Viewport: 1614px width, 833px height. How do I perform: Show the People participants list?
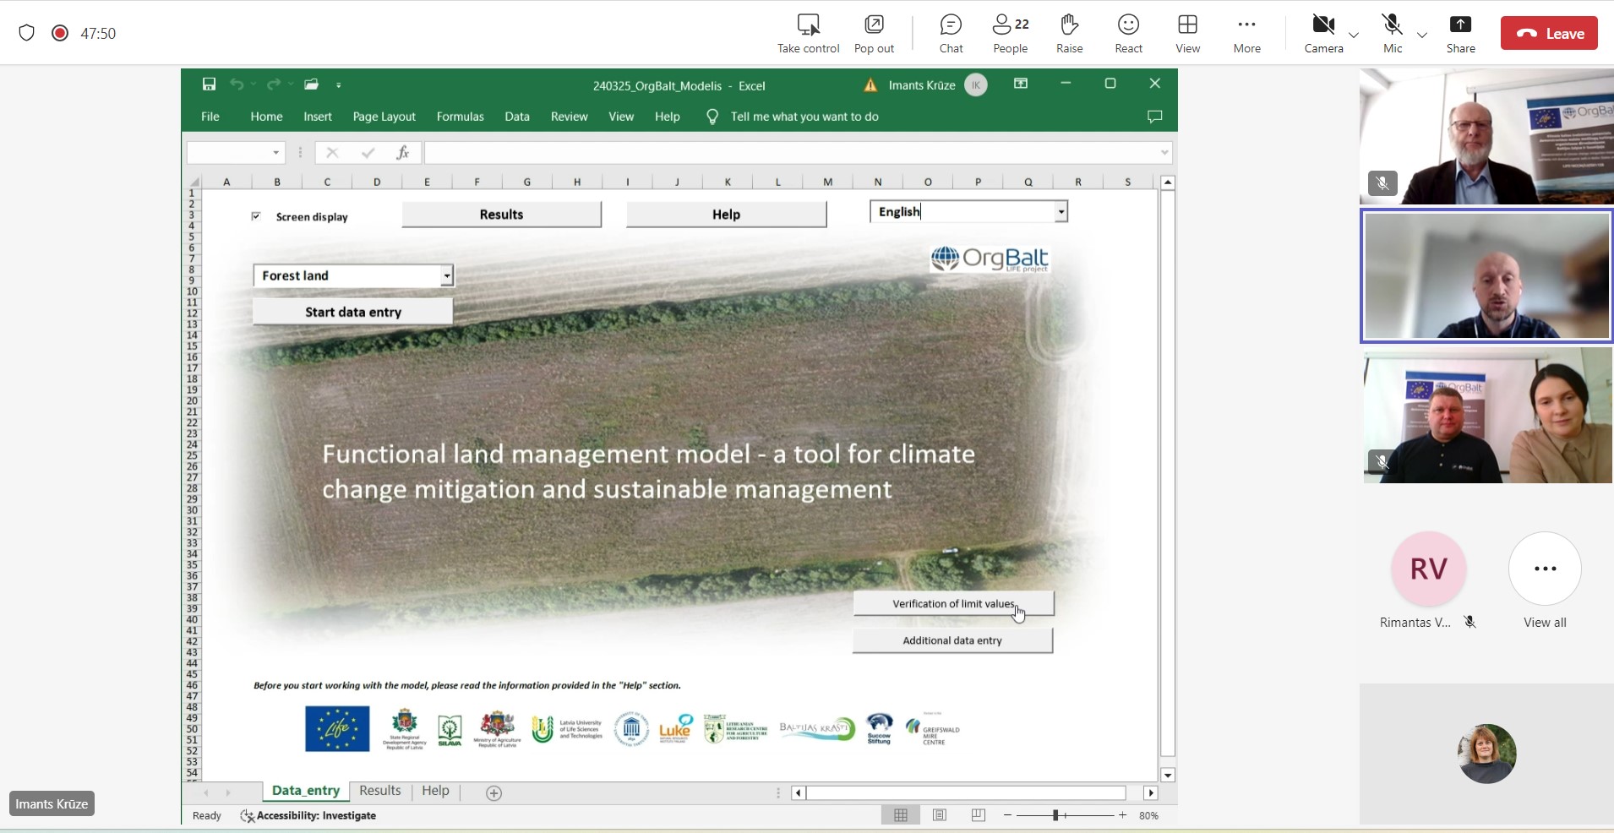(x=1010, y=34)
